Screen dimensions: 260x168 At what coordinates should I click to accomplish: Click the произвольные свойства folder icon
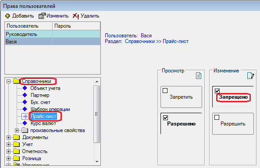[25, 130]
